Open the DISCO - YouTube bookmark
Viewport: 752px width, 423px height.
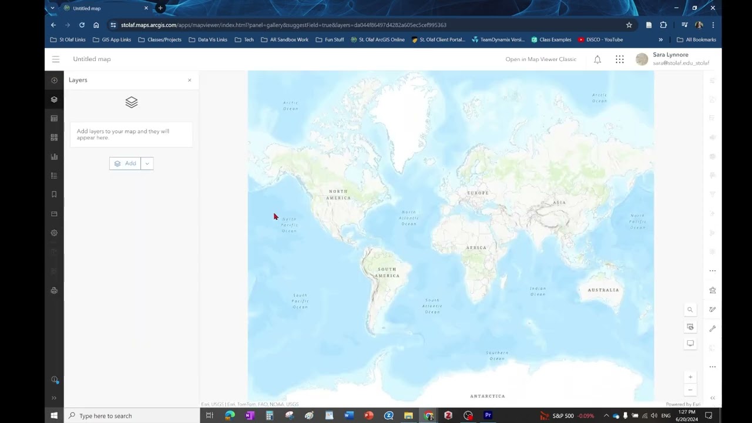click(x=600, y=40)
